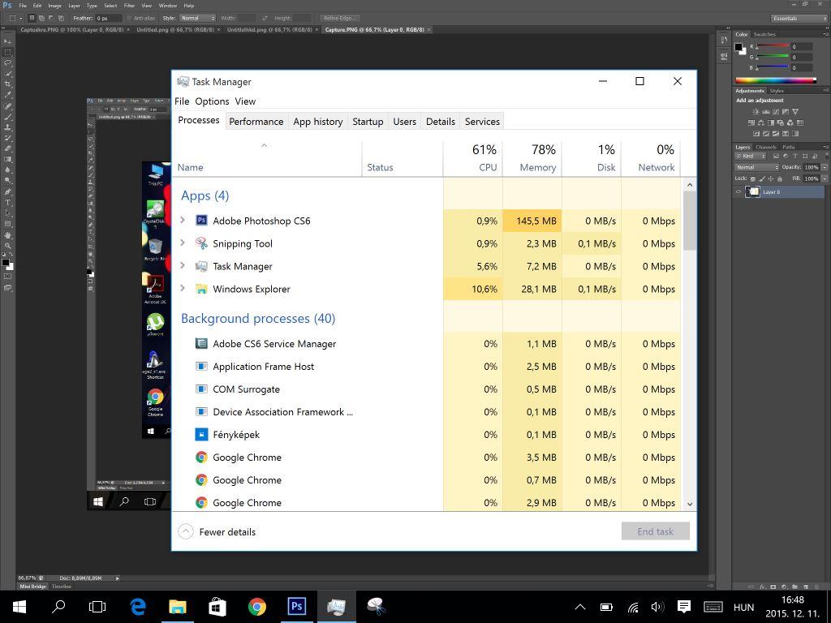Screen dimensions: 831x623
Task: Select the Zoom tool in Photoshop toolbar
Action: [7, 245]
